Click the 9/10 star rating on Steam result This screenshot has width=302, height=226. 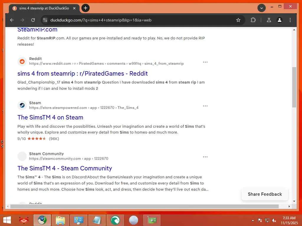click(38, 139)
